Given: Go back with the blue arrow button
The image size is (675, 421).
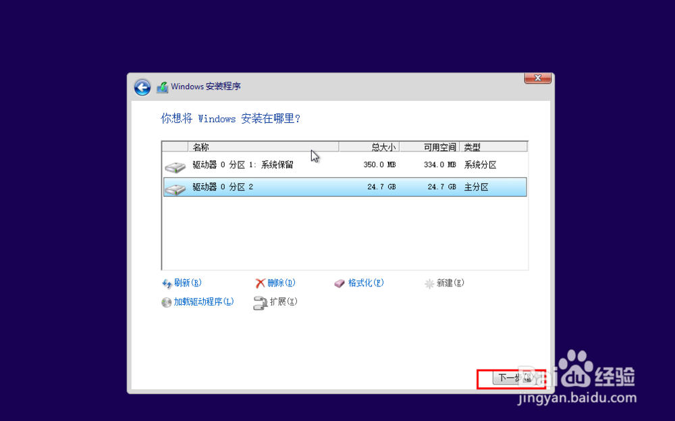Looking at the screenshot, I should click(x=142, y=87).
